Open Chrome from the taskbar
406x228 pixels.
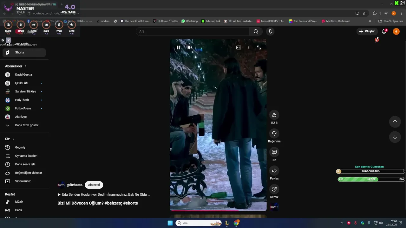pyautogui.click(x=236, y=223)
